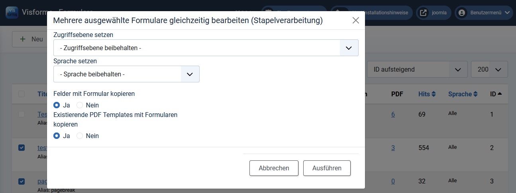This screenshot has height=193, width=516.
Task: Open the Benutzermenü dropdown
Action: tap(483, 13)
